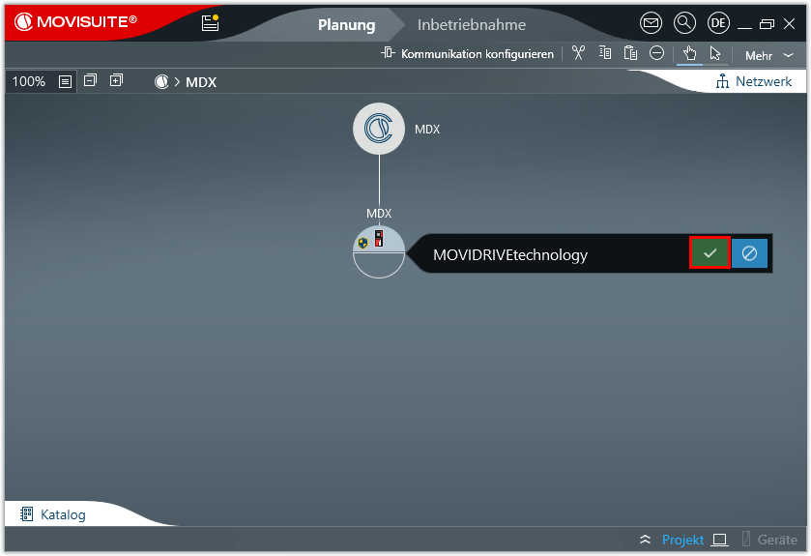Image resolution: width=811 pixels, height=556 pixels.
Task: Expand the Mehr dropdown menu
Action: coord(768,55)
